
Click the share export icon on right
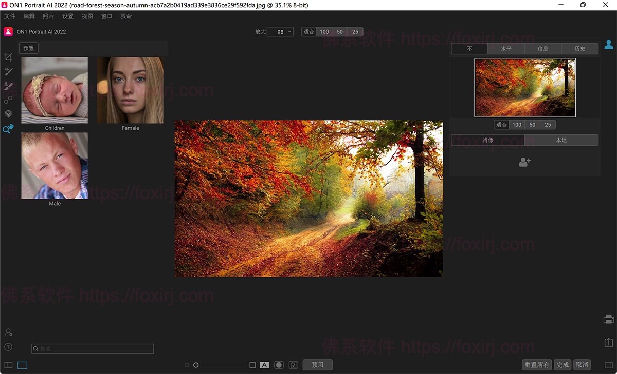pyautogui.click(x=609, y=342)
